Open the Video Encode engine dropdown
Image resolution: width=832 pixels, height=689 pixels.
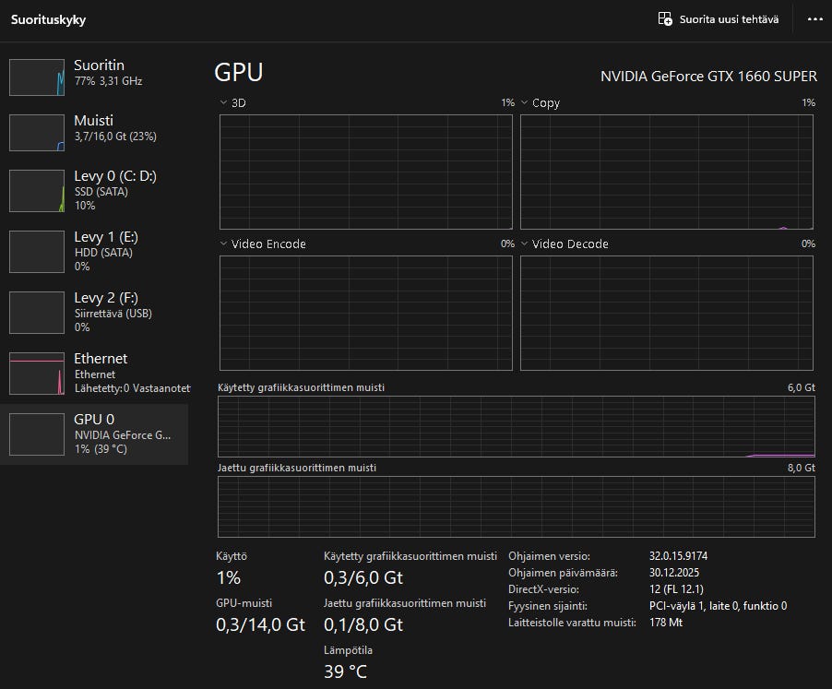[x=224, y=244]
